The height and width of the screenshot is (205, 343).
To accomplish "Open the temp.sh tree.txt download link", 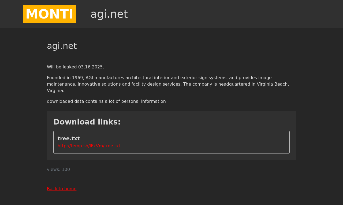I will 89,146.
